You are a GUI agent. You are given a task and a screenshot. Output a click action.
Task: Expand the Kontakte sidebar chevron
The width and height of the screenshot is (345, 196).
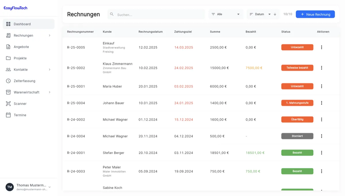click(x=49, y=69)
